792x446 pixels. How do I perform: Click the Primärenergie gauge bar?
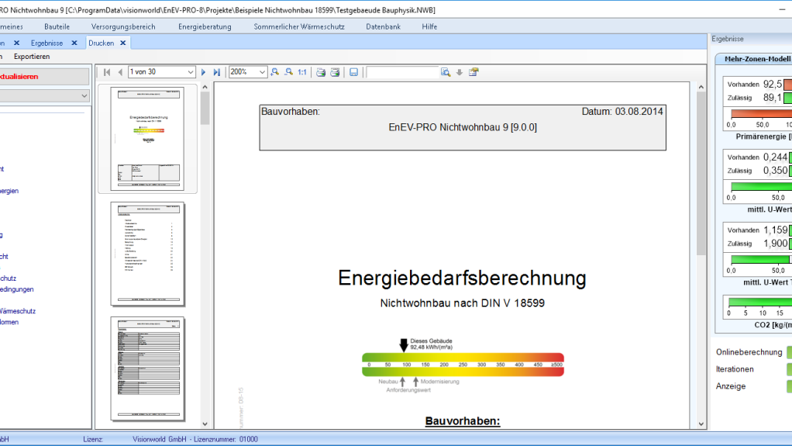pos(761,114)
